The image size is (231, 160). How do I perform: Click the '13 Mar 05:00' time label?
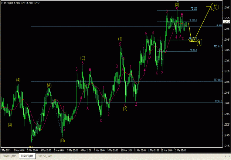[180, 150]
